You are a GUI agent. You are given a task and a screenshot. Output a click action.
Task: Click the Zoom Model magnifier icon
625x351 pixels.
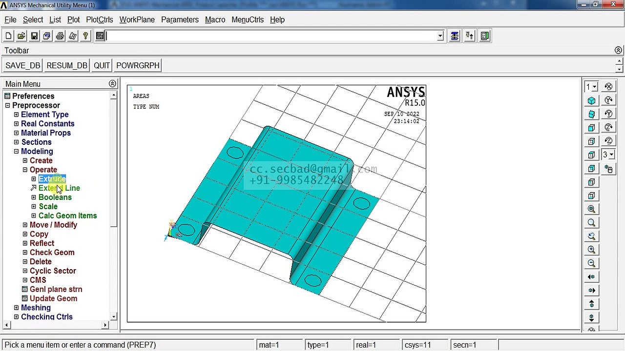point(592,223)
